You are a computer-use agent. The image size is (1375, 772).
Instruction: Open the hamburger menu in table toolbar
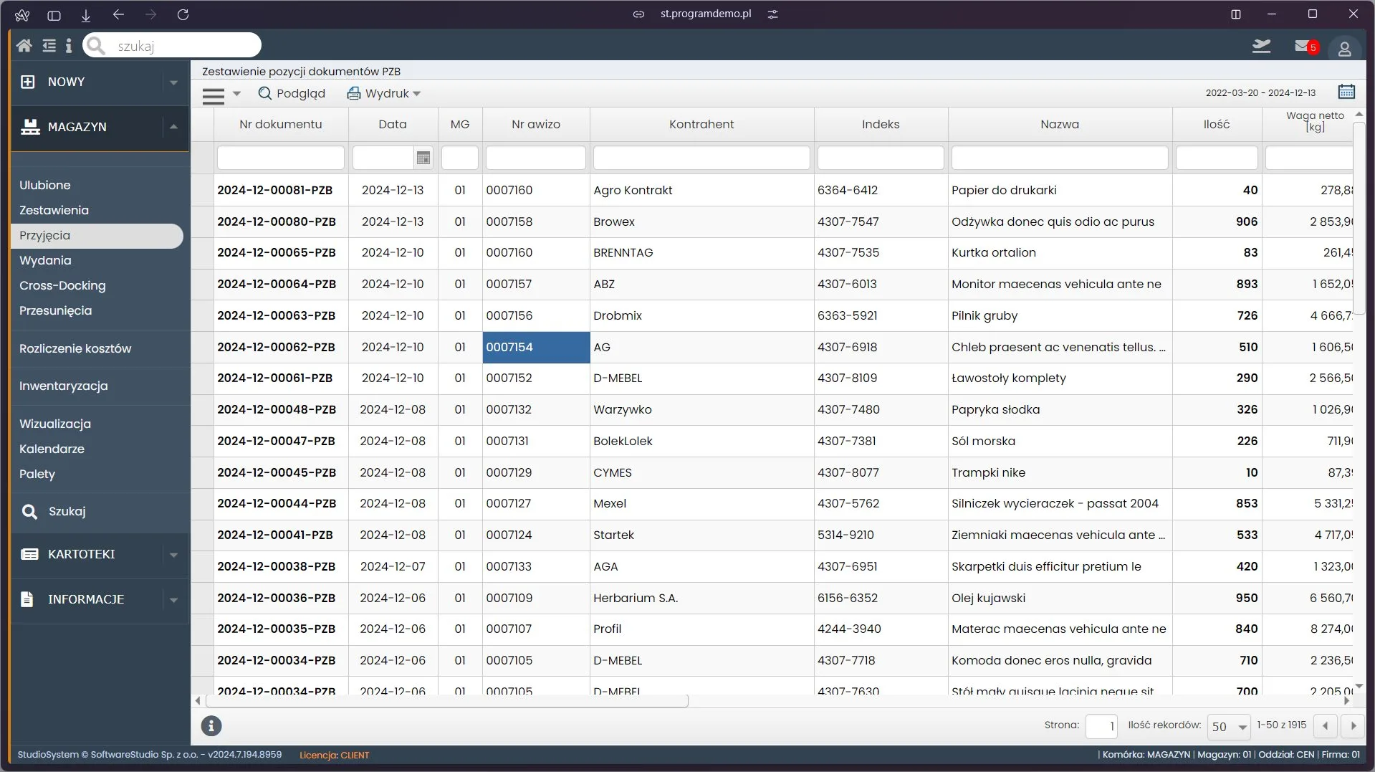(x=213, y=95)
